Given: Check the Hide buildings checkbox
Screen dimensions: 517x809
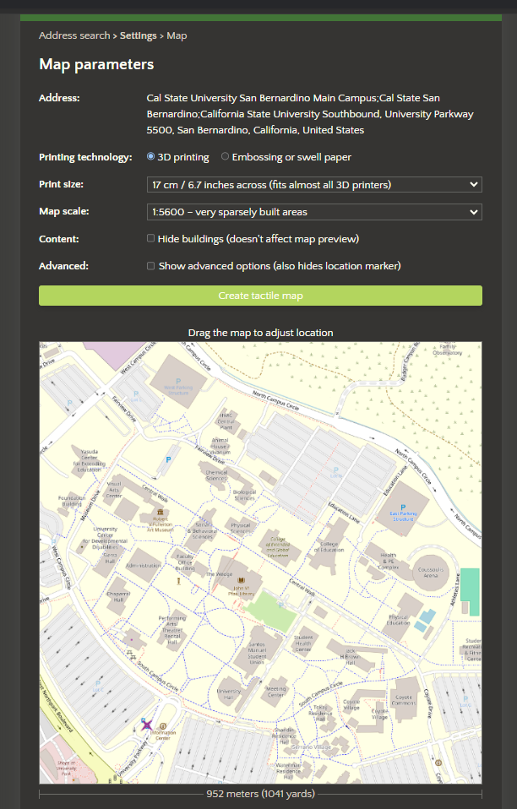Looking at the screenshot, I should tap(150, 238).
